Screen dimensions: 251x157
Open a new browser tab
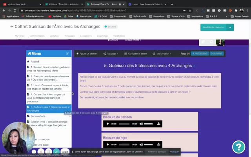(x=172, y=4)
